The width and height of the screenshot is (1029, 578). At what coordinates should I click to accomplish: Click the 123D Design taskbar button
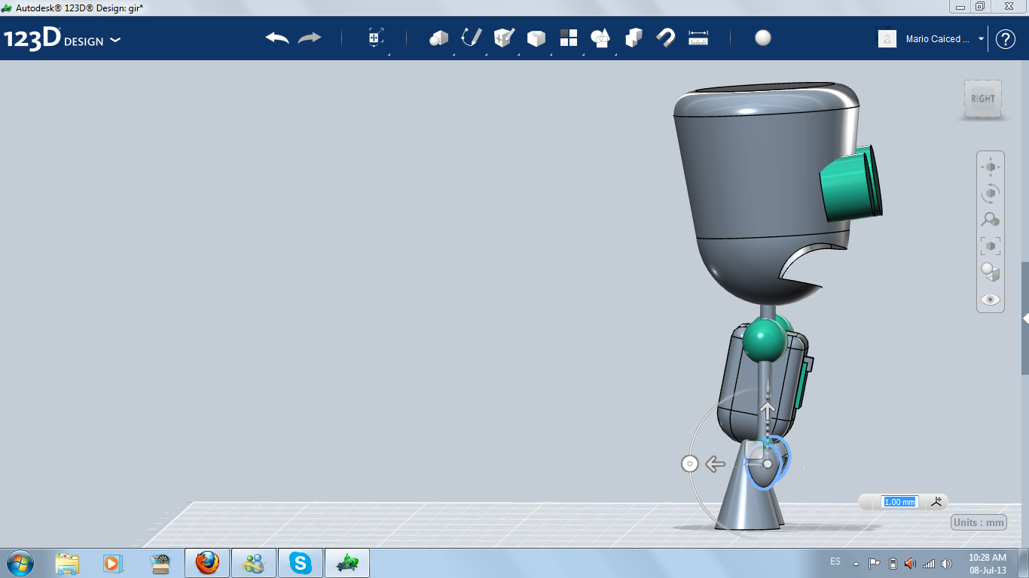(347, 563)
